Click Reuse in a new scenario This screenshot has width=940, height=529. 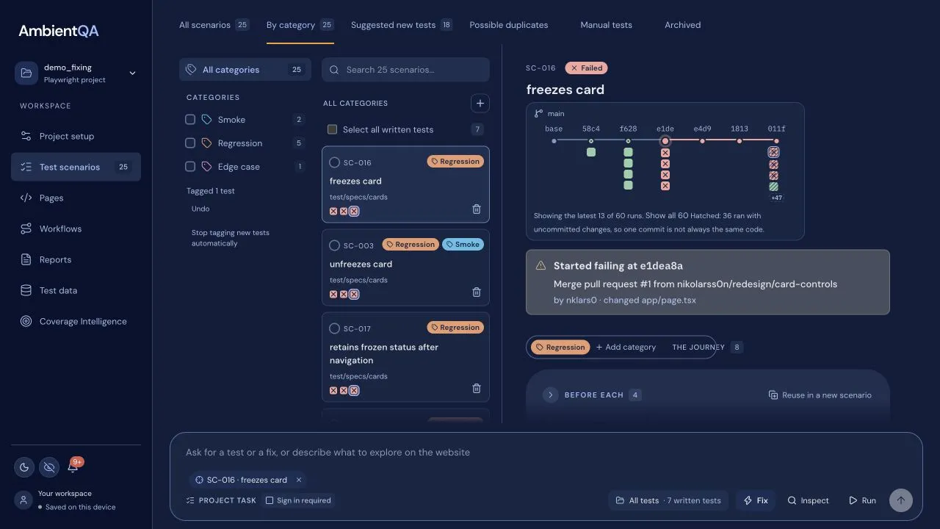coord(820,395)
